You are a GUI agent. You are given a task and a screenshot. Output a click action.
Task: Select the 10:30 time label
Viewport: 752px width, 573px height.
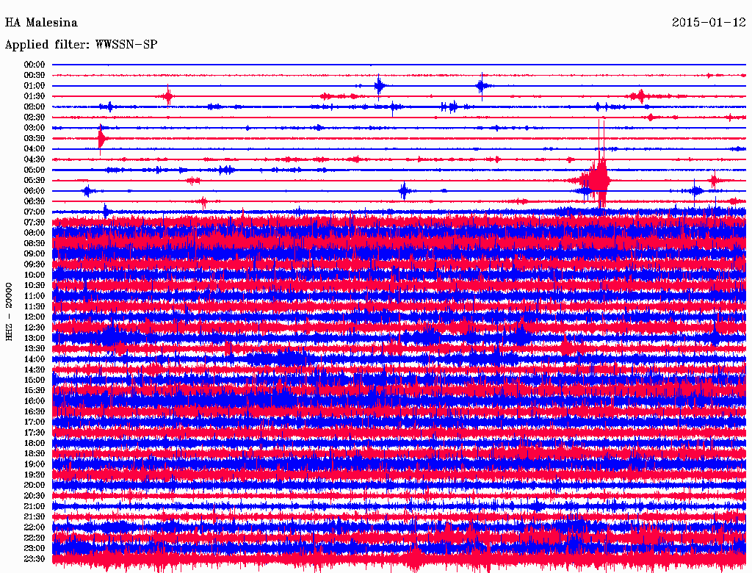click(x=35, y=286)
